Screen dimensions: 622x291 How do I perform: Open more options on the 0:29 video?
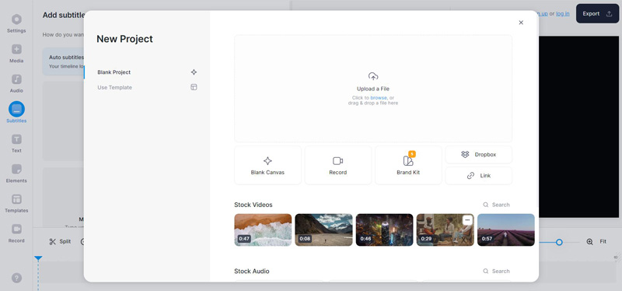point(468,220)
